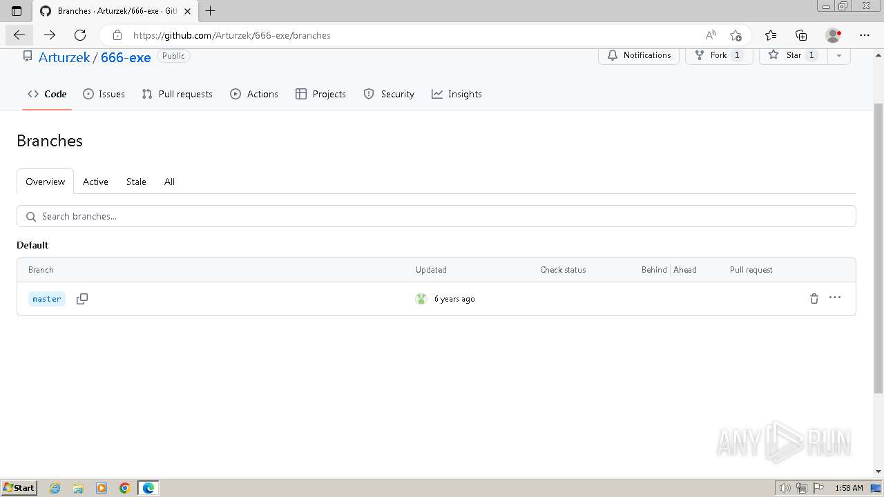Click the 1:58 AM system clock
Image resolution: width=884 pixels, height=497 pixels.
click(849, 488)
